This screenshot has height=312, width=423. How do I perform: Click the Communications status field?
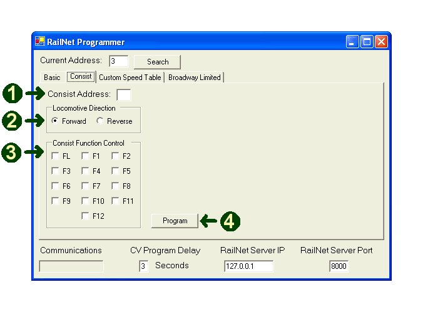[71, 266]
